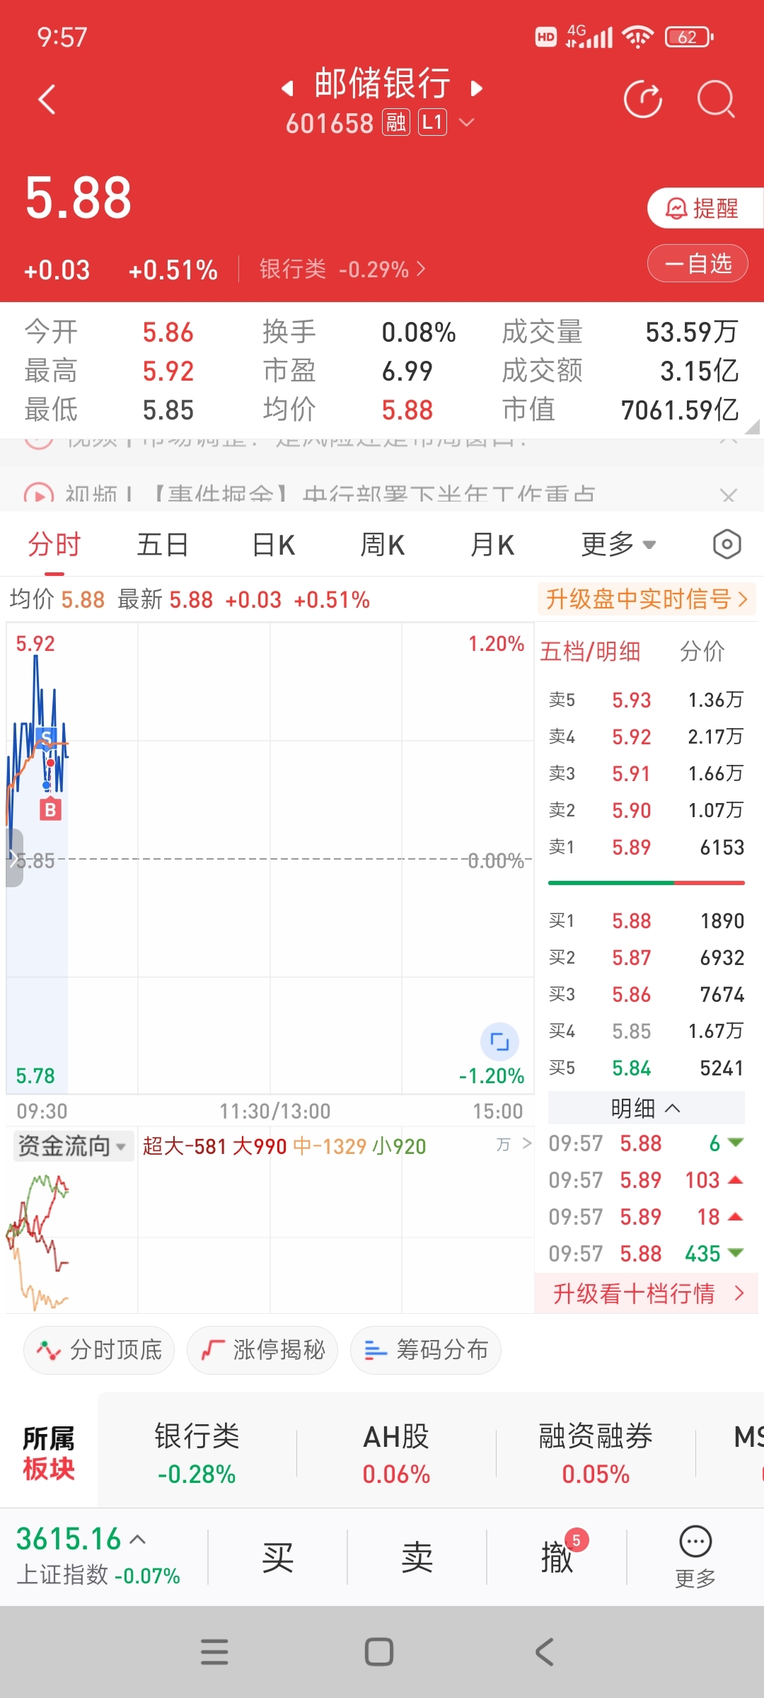This screenshot has width=764, height=1698.
Task: Select 卖4 price 5.92 row
Action: pos(646,737)
